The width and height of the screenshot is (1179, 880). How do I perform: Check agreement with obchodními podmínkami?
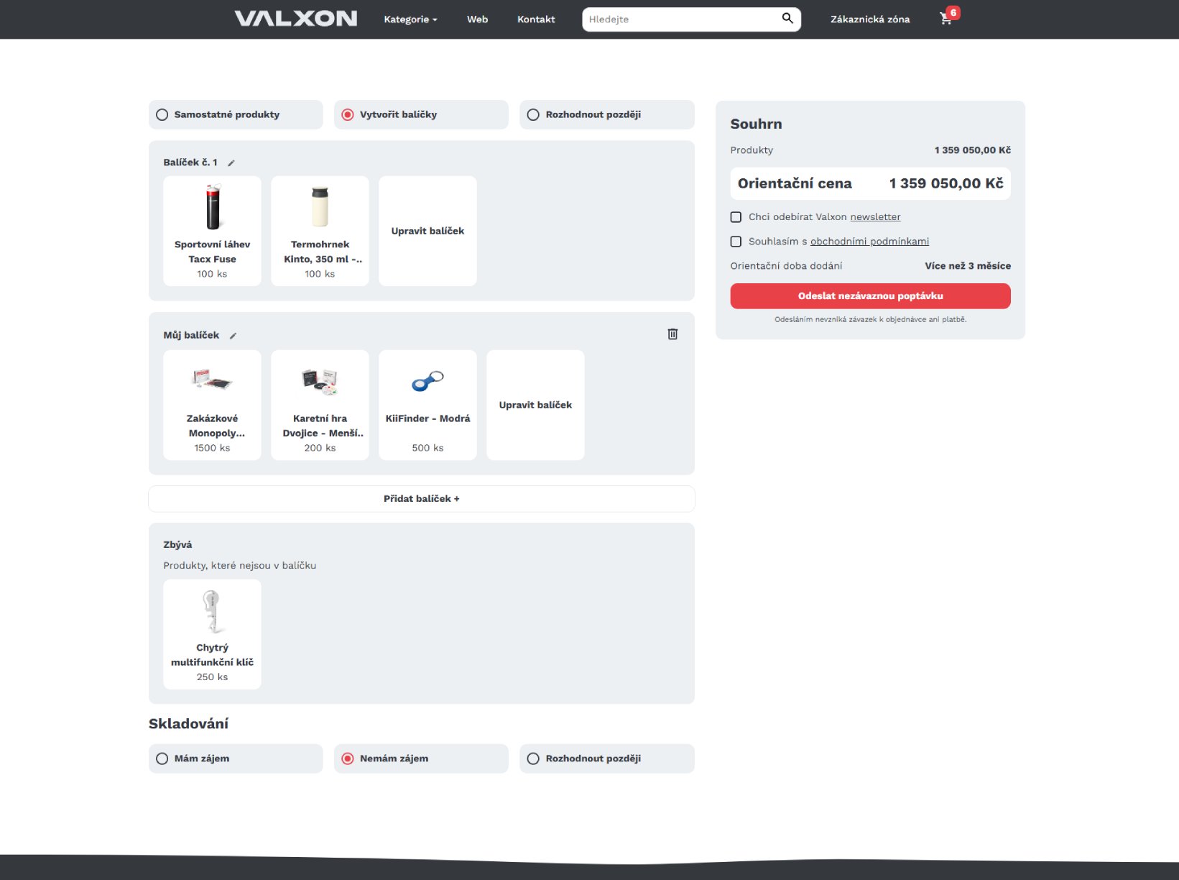736,242
